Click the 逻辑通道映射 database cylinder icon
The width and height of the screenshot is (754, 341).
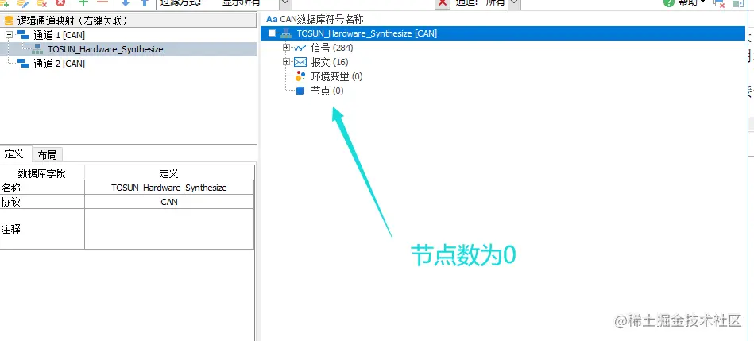click(8, 21)
